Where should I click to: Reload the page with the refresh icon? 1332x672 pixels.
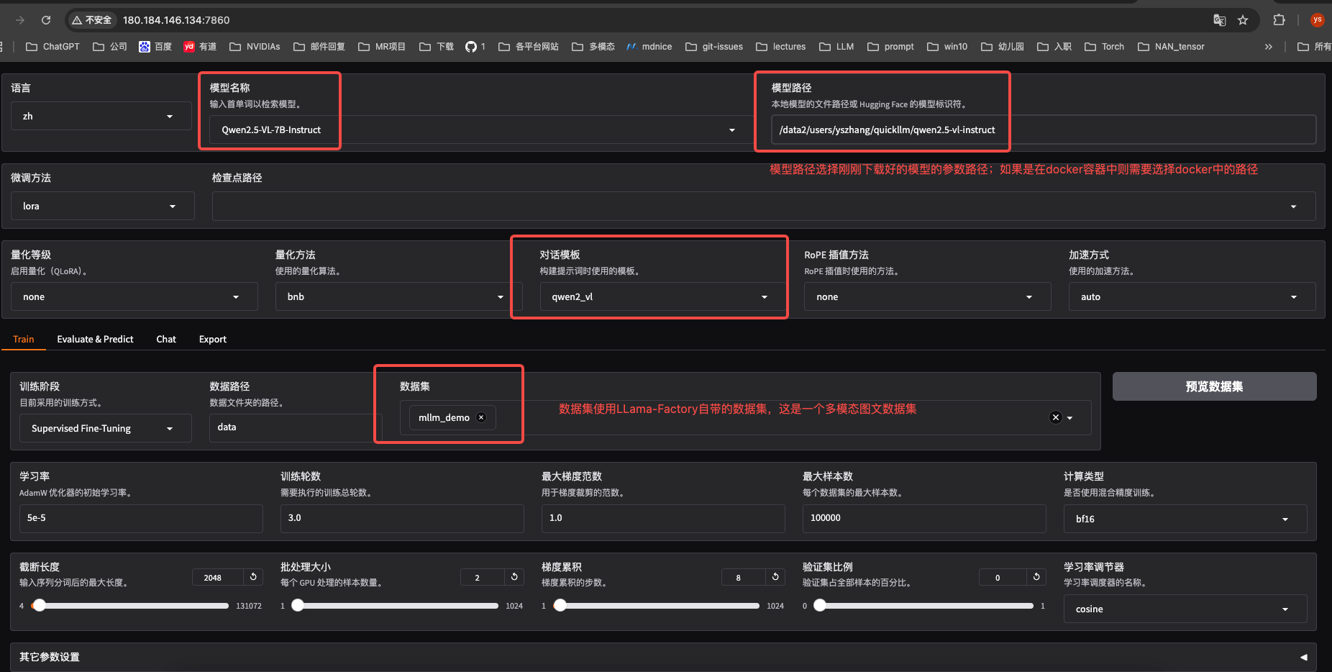pos(46,20)
